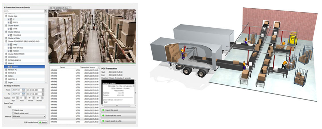Click in the search Text input field

29,107
